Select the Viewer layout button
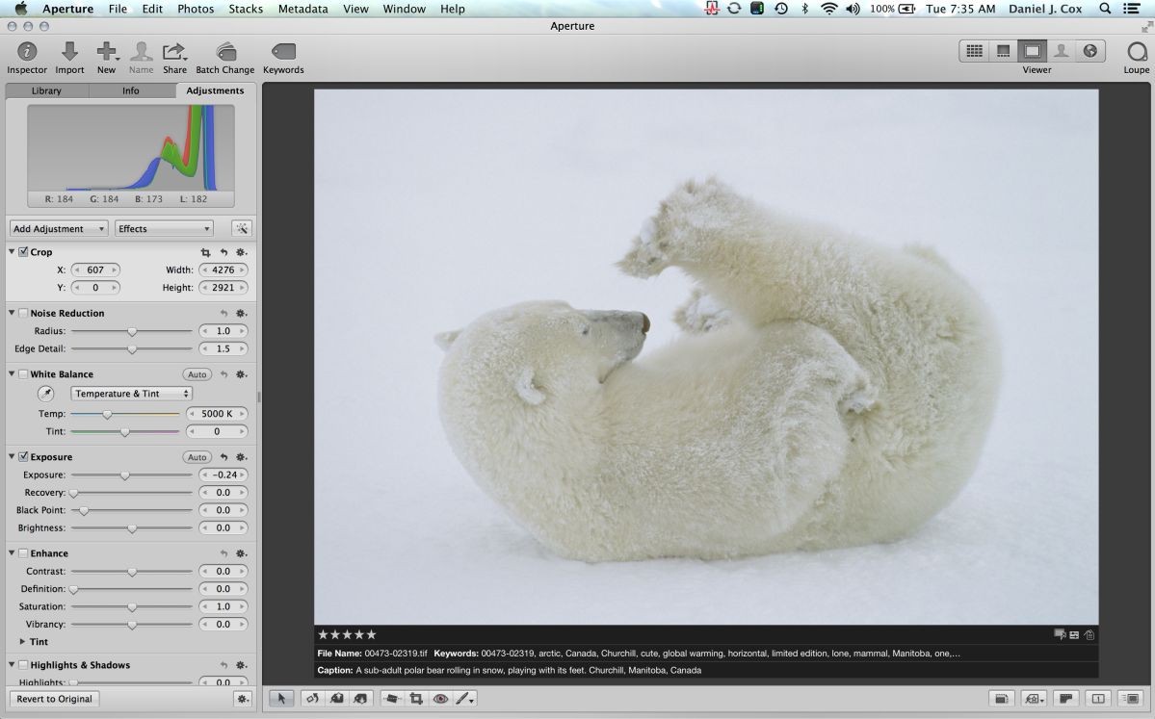 click(1032, 51)
